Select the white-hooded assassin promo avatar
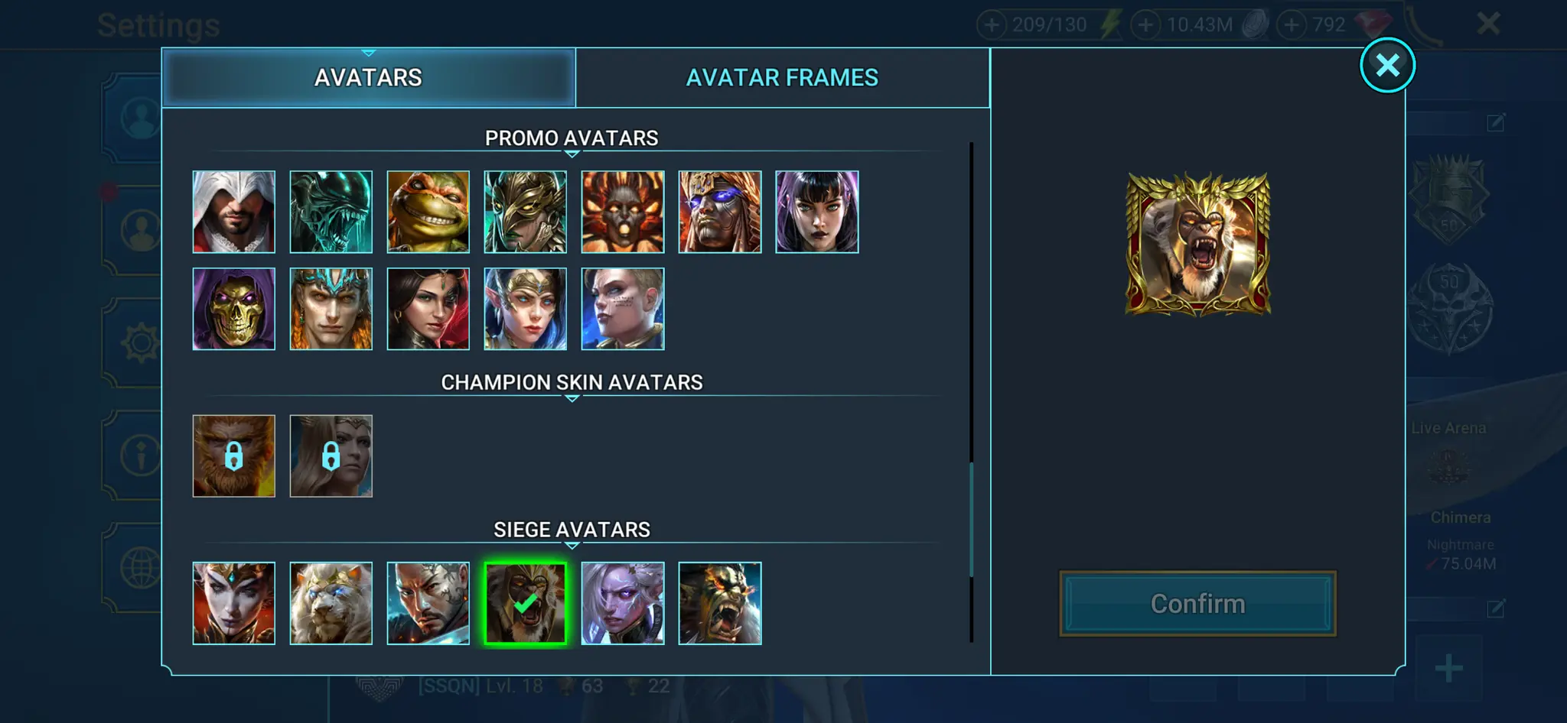Image resolution: width=1567 pixels, height=723 pixels. click(x=233, y=212)
